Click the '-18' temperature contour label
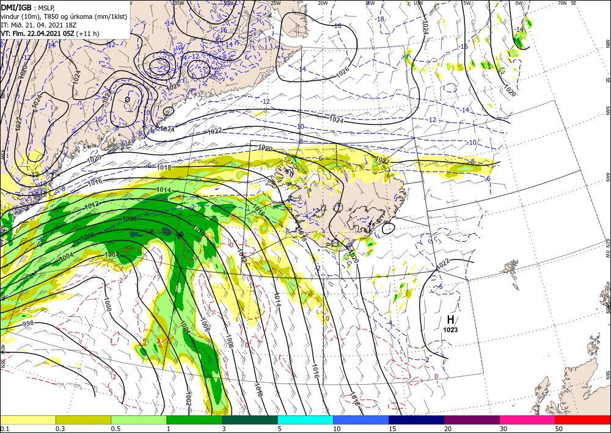The image size is (611, 433). [x=380, y=19]
